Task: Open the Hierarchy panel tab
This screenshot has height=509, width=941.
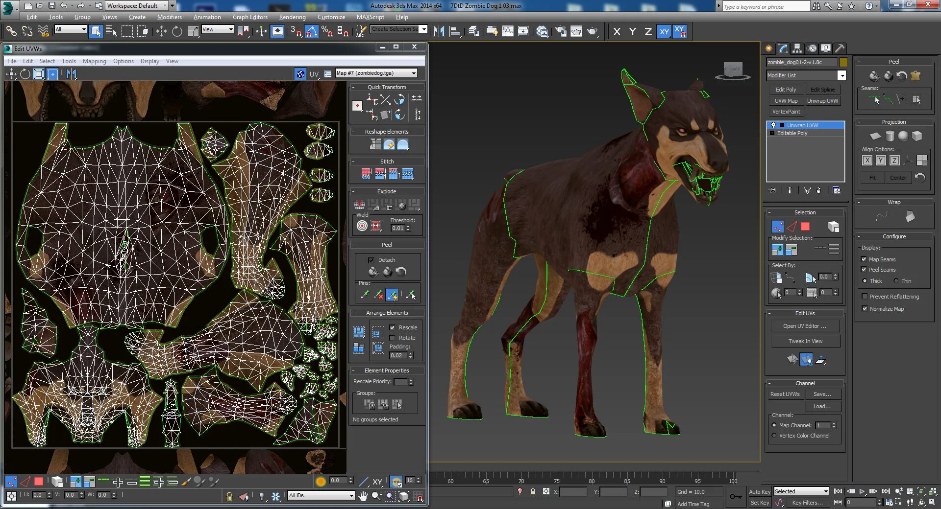Action: [x=797, y=48]
